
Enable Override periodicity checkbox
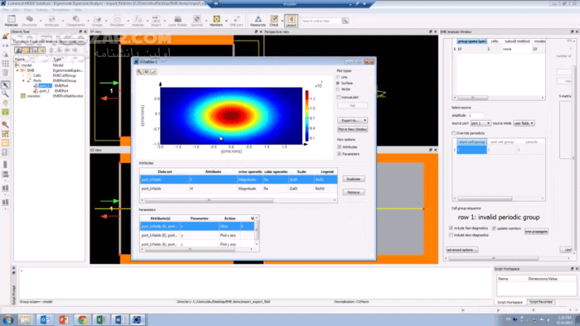[453, 133]
